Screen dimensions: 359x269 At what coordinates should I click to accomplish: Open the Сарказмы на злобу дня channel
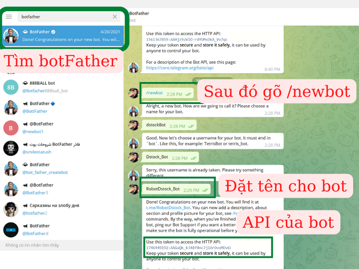[x=62, y=209]
